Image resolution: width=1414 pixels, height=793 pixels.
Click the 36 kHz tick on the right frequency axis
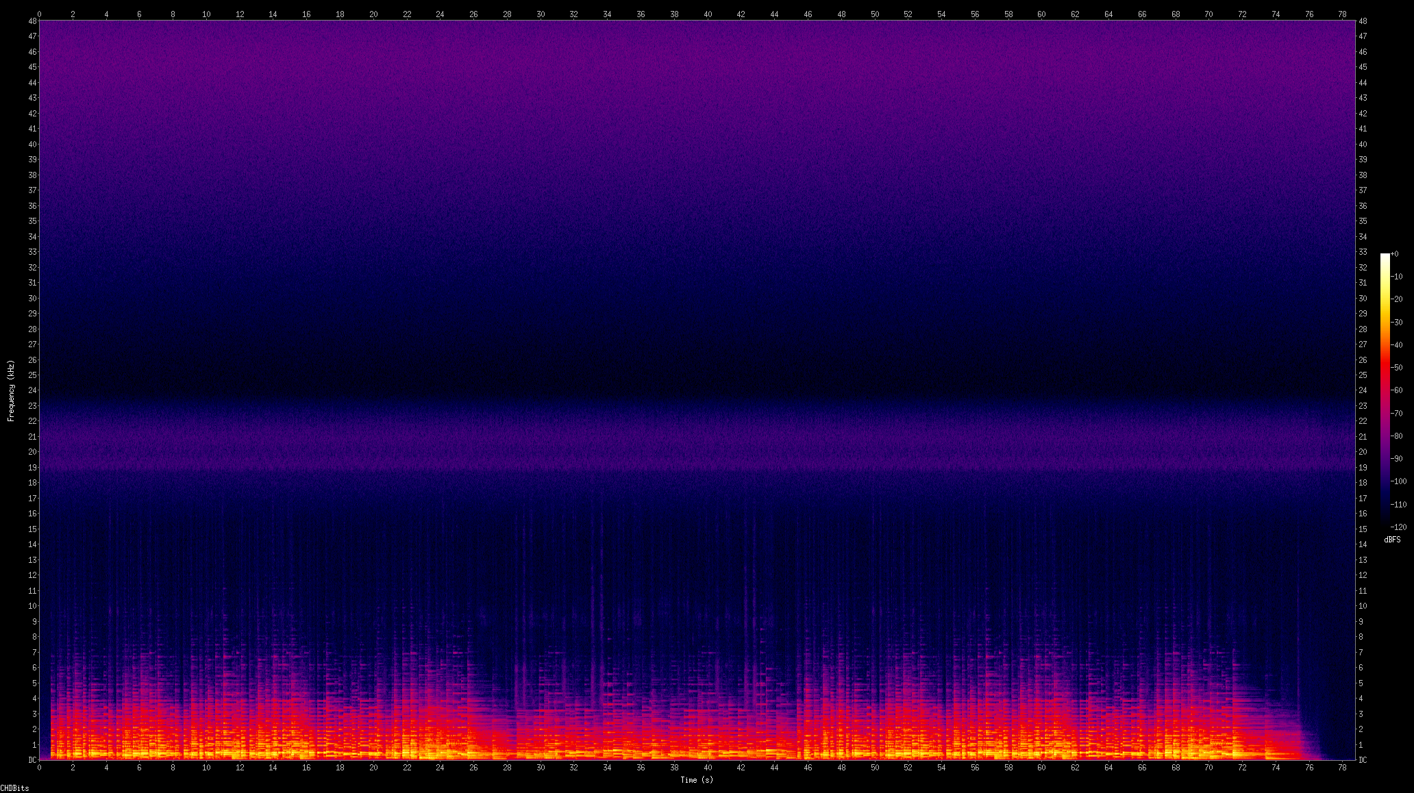[1363, 205]
